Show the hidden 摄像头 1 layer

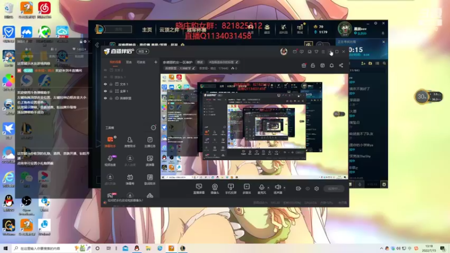pos(105,77)
